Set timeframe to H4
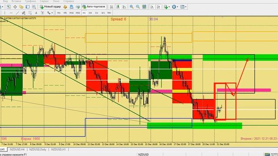This screenshot has width=278, height=156. coord(90,13)
